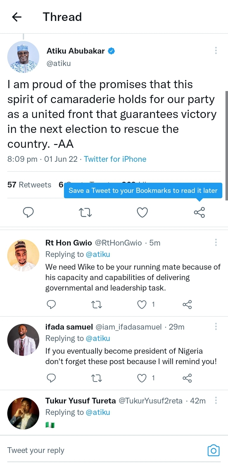Viewport: 228px width, 465px height.
Task: Reply to ifada samuel's comment
Action: (51, 378)
